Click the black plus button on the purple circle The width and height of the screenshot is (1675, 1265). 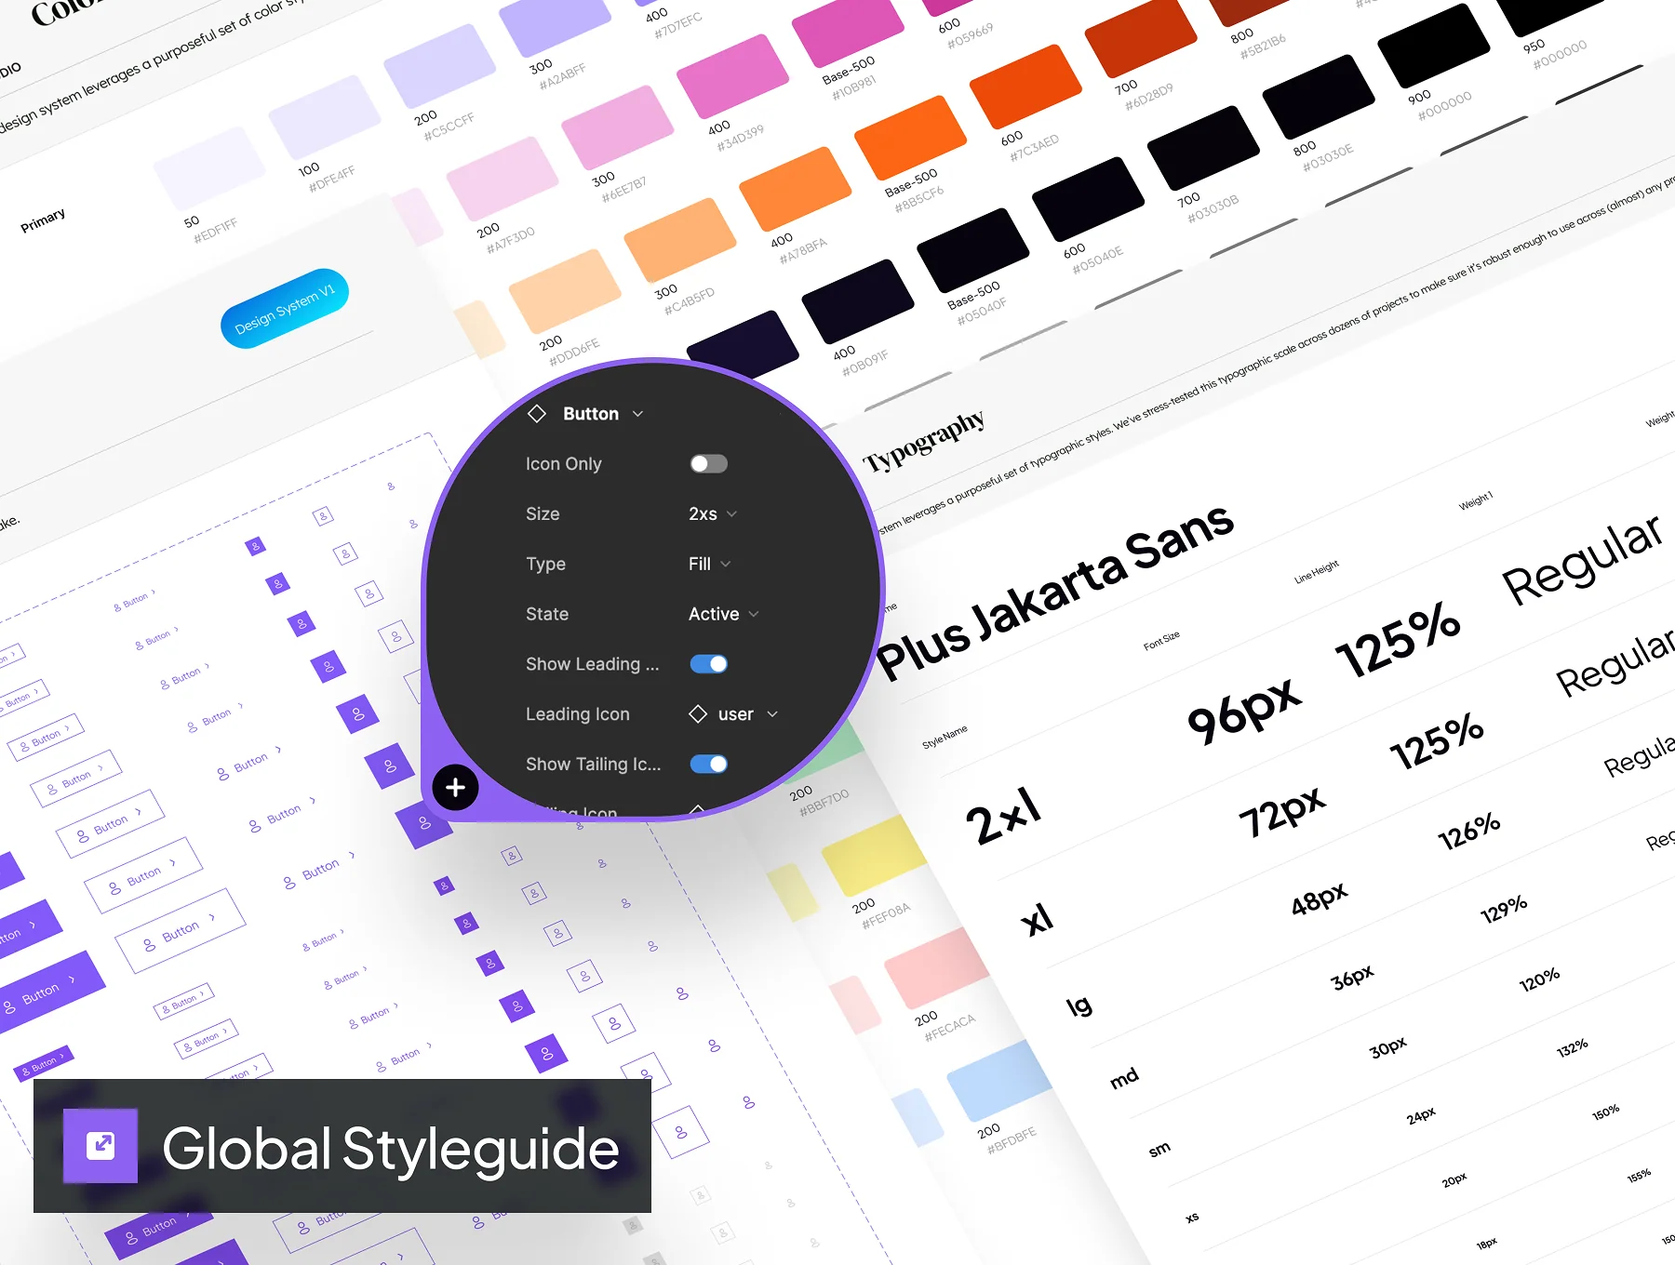(x=455, y=788)
